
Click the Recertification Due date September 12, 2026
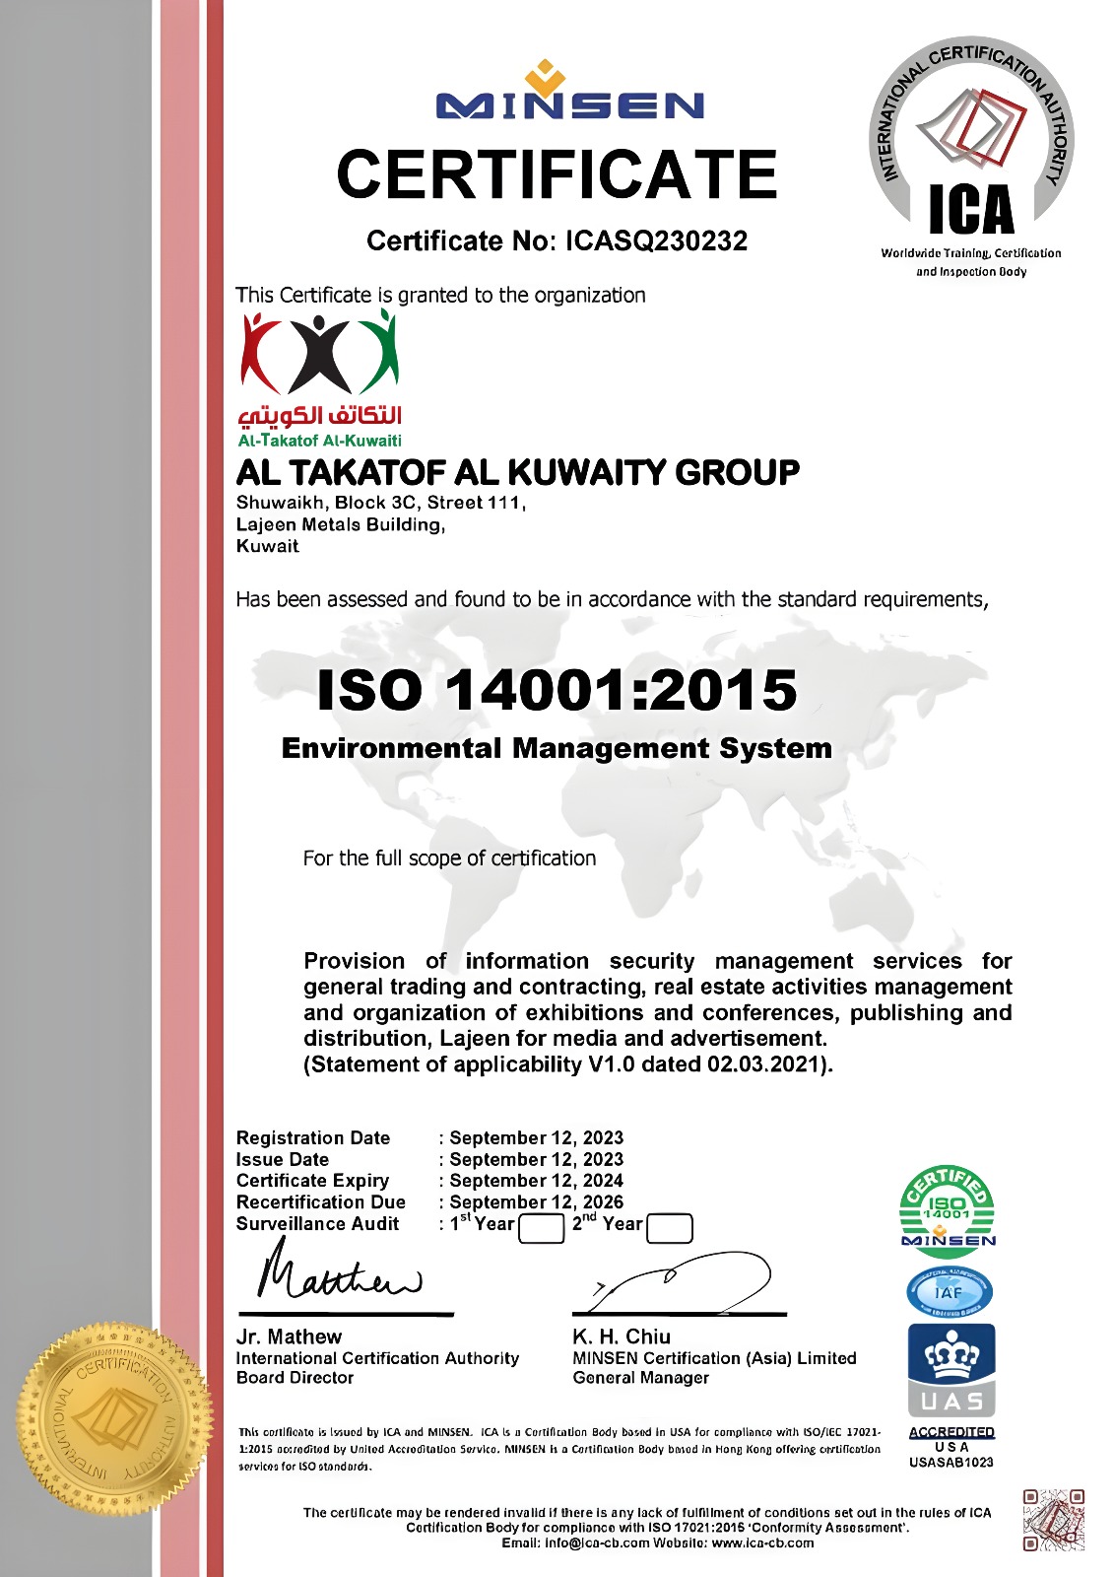pyautogui.click(x=537, y=1202)
